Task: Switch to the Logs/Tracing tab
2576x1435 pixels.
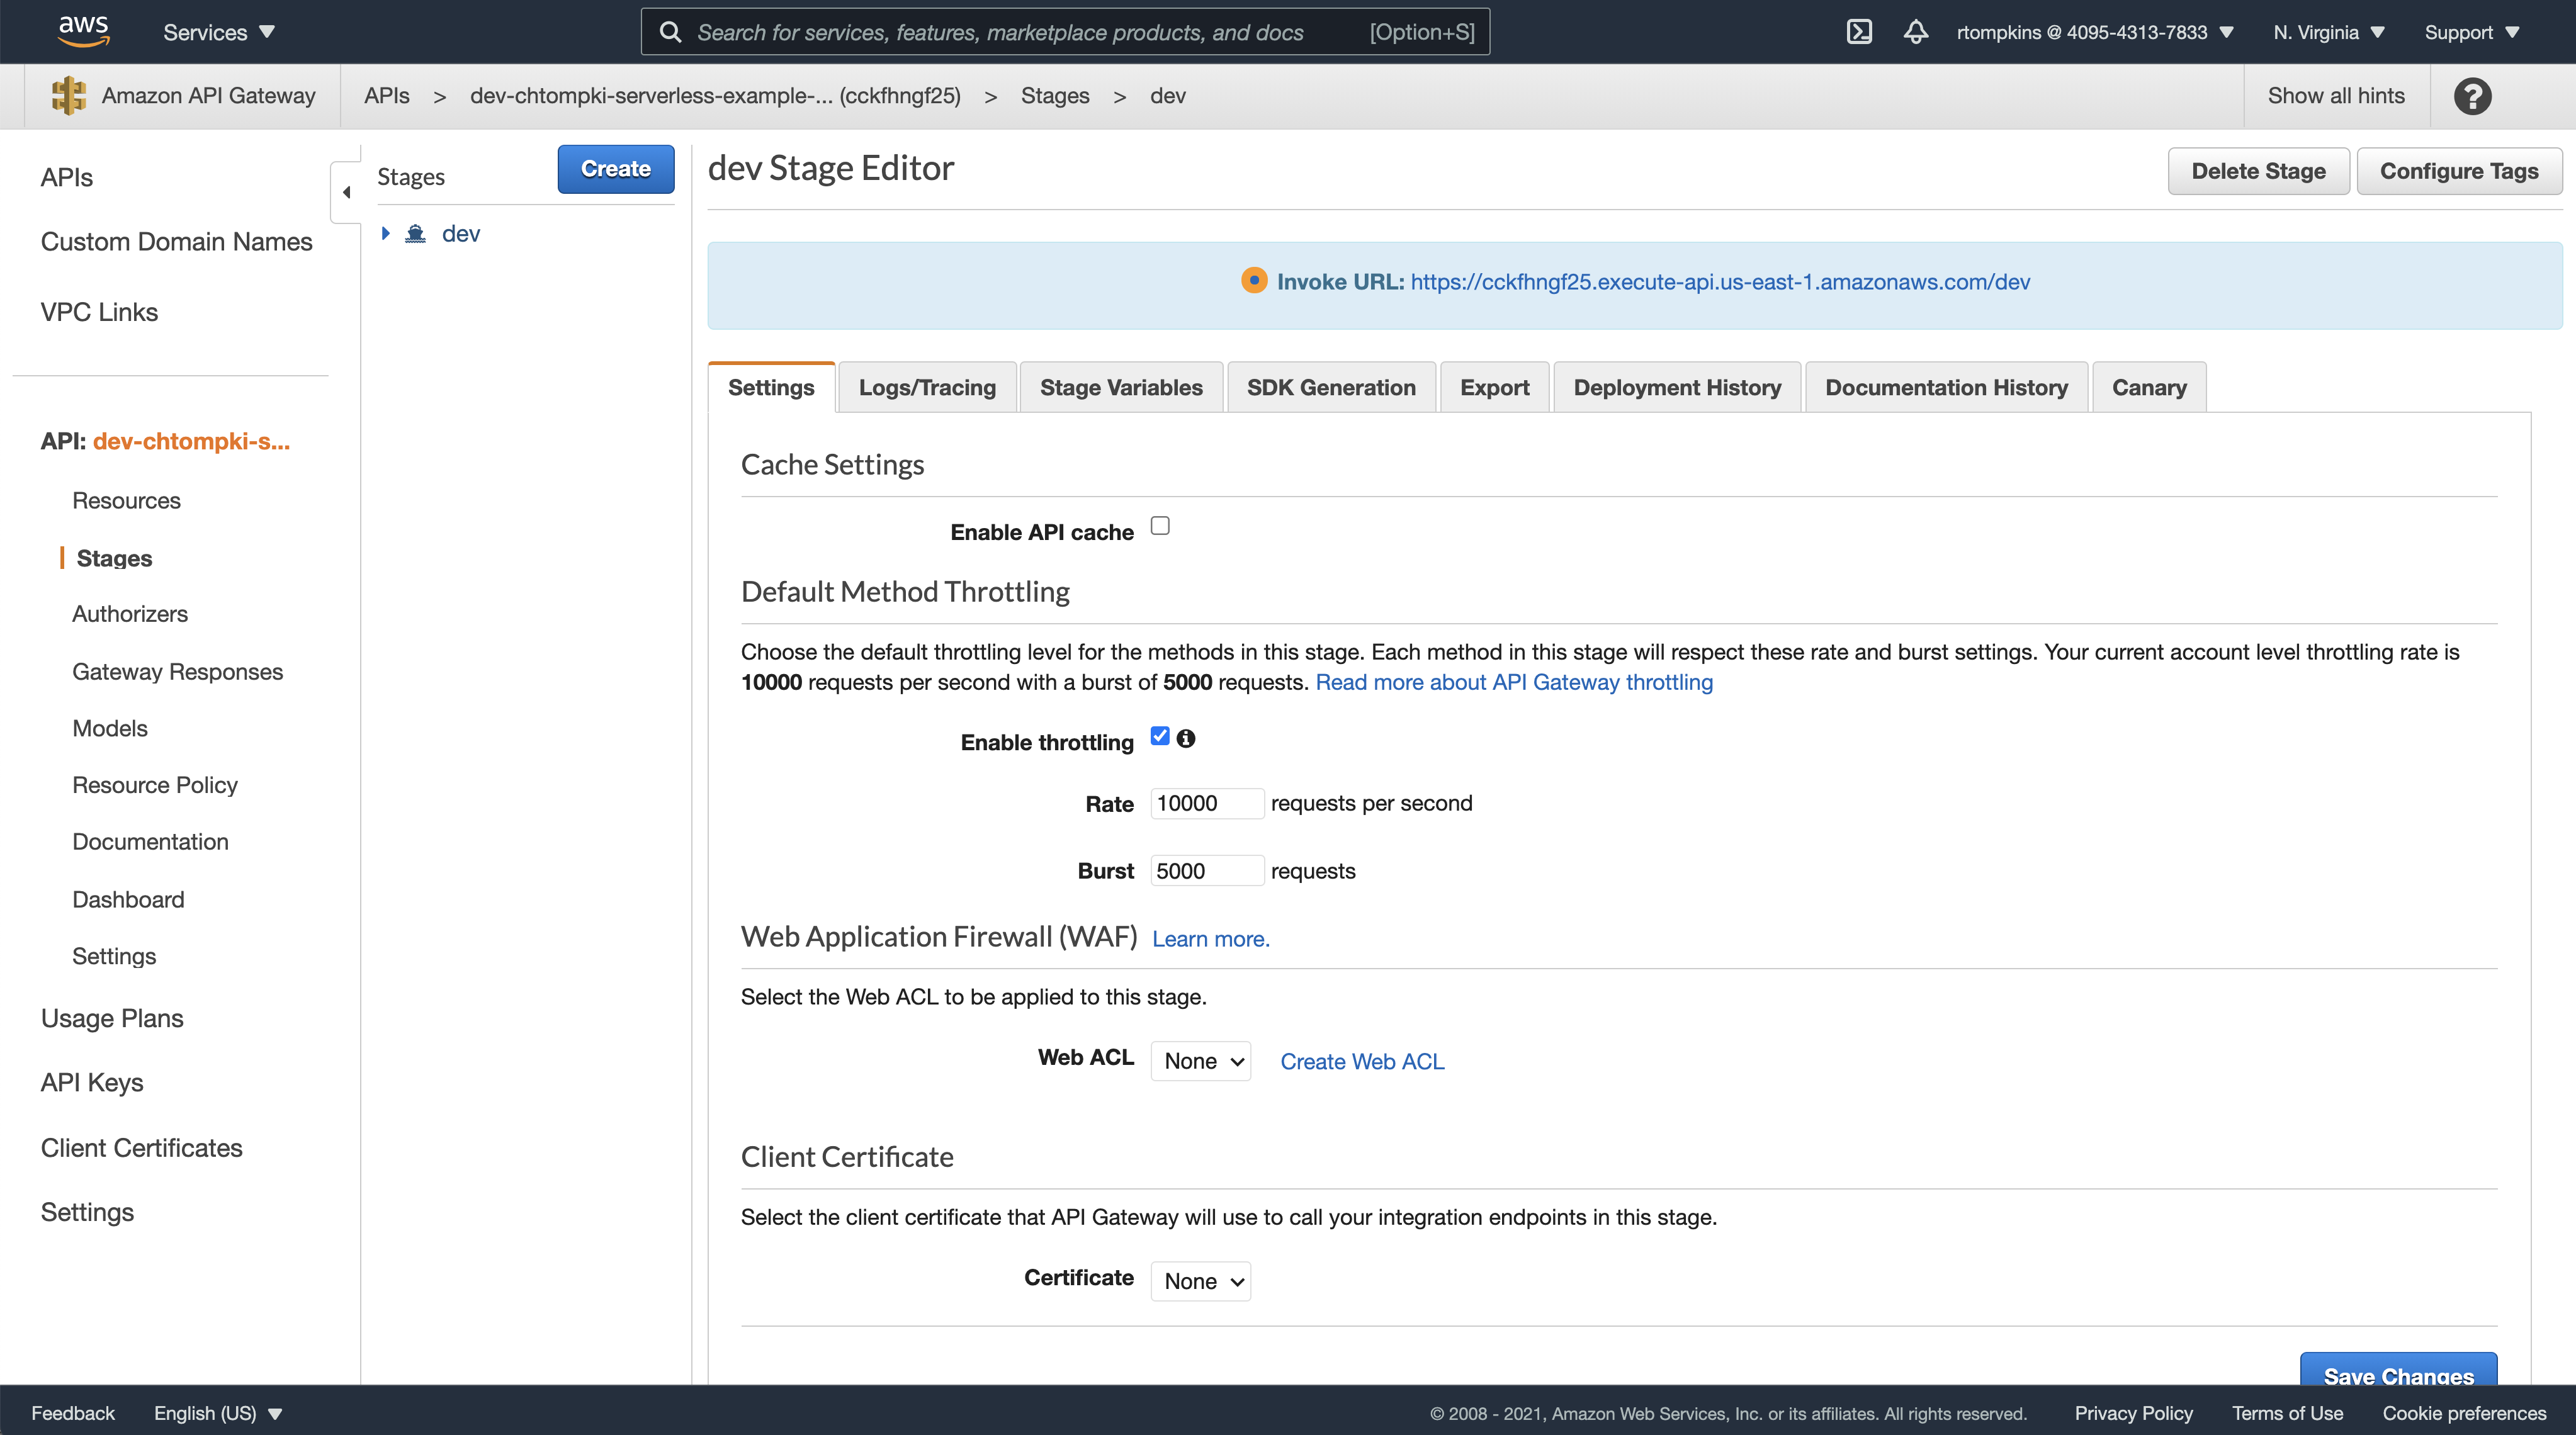Action: coord(927,387)
